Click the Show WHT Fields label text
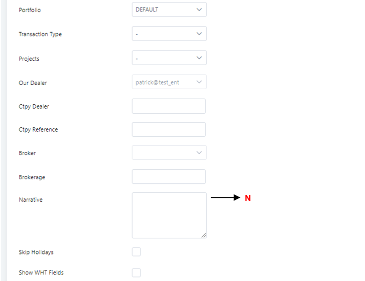Screen dimensions: 365x281 click(41, 272)
